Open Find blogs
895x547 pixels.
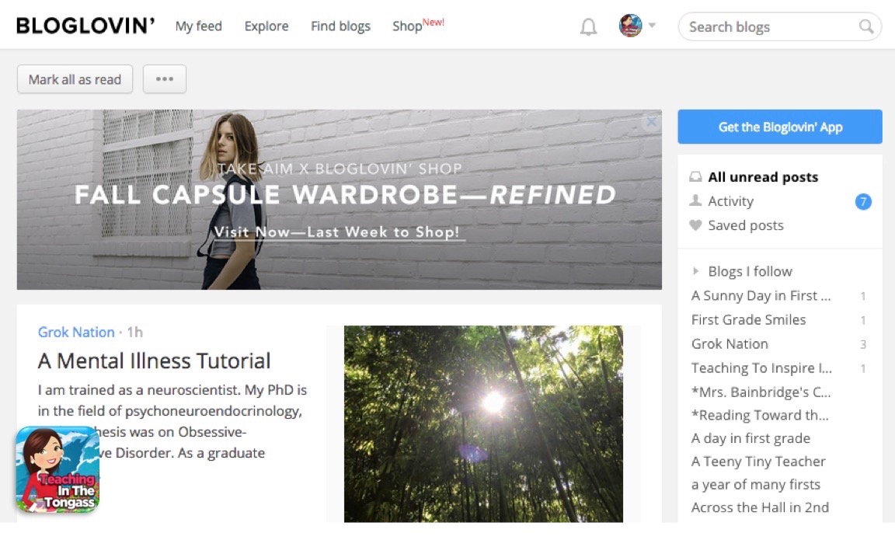coord(341,26)
